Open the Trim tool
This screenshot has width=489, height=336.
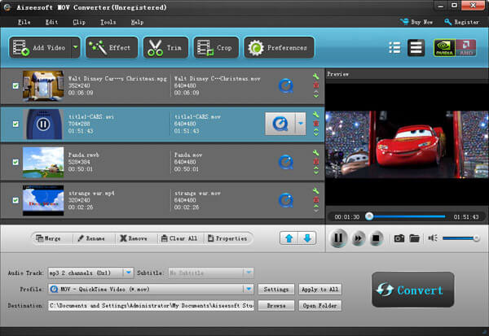tap(165, 48)
